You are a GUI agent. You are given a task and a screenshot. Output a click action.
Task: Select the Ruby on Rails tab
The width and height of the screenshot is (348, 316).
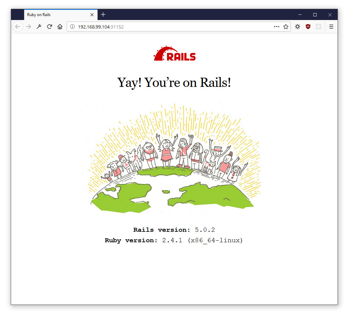pyautogui.click(x=61, y=15)
